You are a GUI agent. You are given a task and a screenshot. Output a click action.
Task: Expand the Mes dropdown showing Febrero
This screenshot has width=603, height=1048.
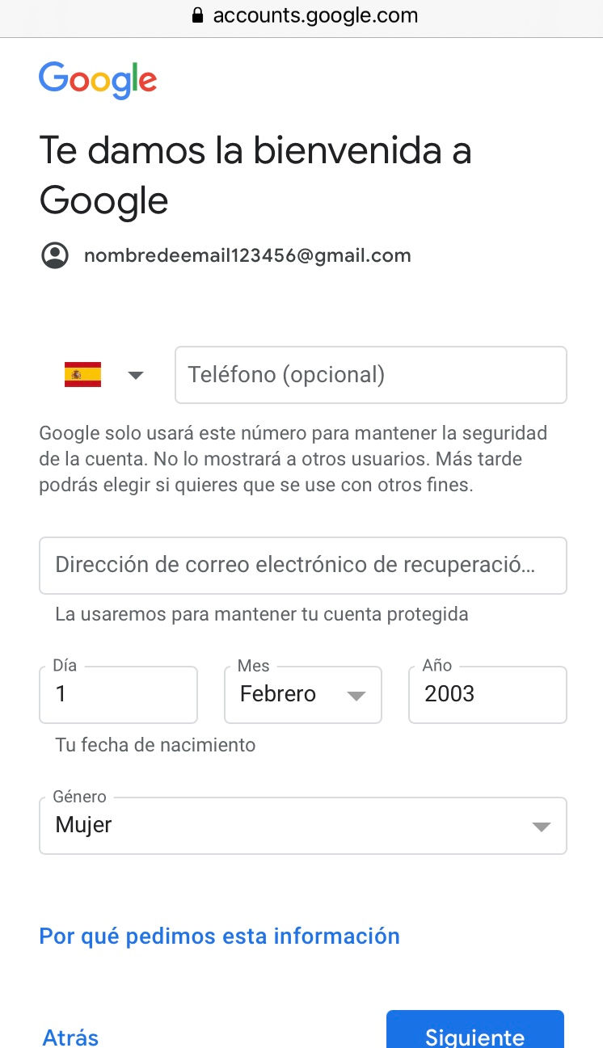[x=303, y=694]
